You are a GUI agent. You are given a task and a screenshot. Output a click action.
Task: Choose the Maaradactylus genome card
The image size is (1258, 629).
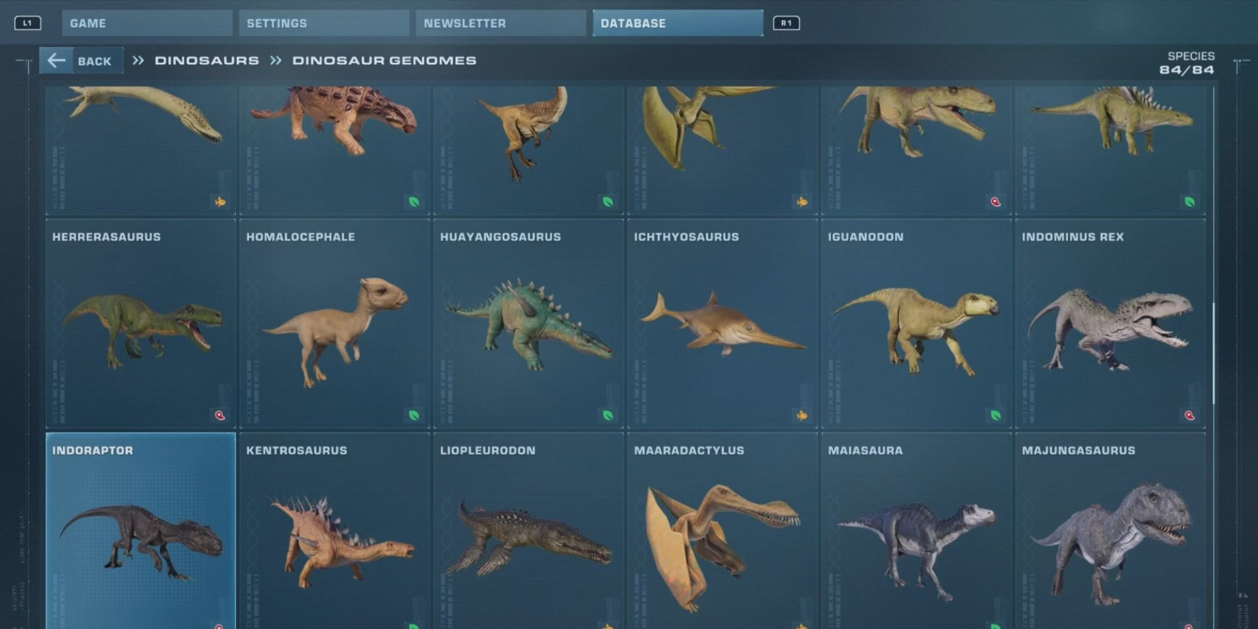[723, 531]
